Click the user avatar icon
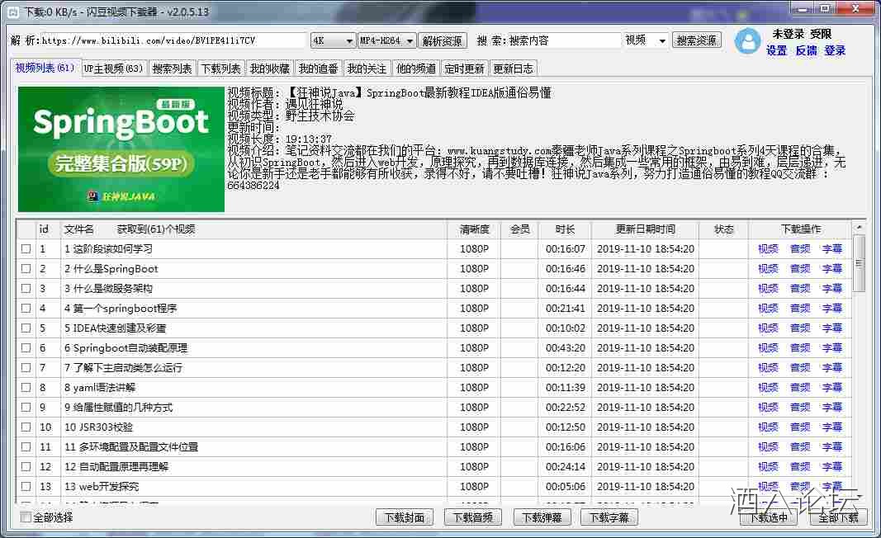 [x=747, y=41]
